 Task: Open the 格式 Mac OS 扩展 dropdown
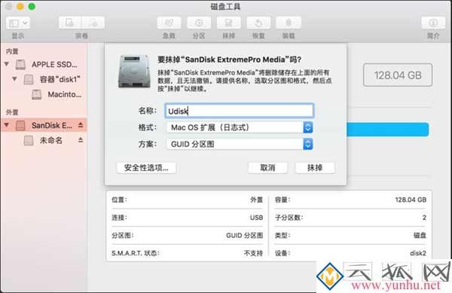pos(240,127)
